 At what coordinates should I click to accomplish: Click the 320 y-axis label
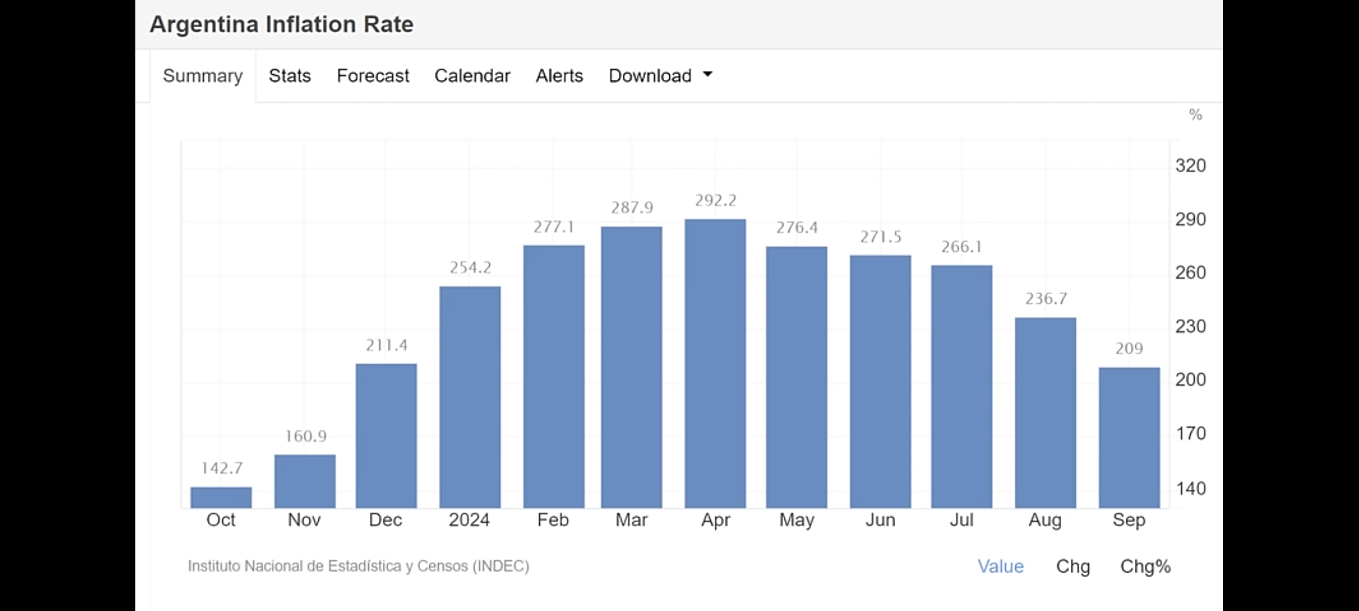(1190, 166)
